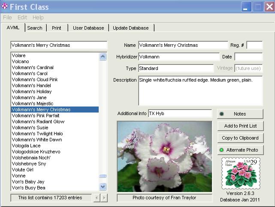Switch to the Search tab
The image size is (275, 207).
[35, 28]
